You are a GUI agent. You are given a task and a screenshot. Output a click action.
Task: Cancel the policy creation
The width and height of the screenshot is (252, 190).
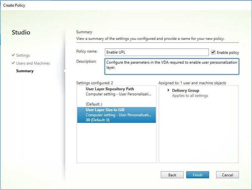(x=227, y=175)
